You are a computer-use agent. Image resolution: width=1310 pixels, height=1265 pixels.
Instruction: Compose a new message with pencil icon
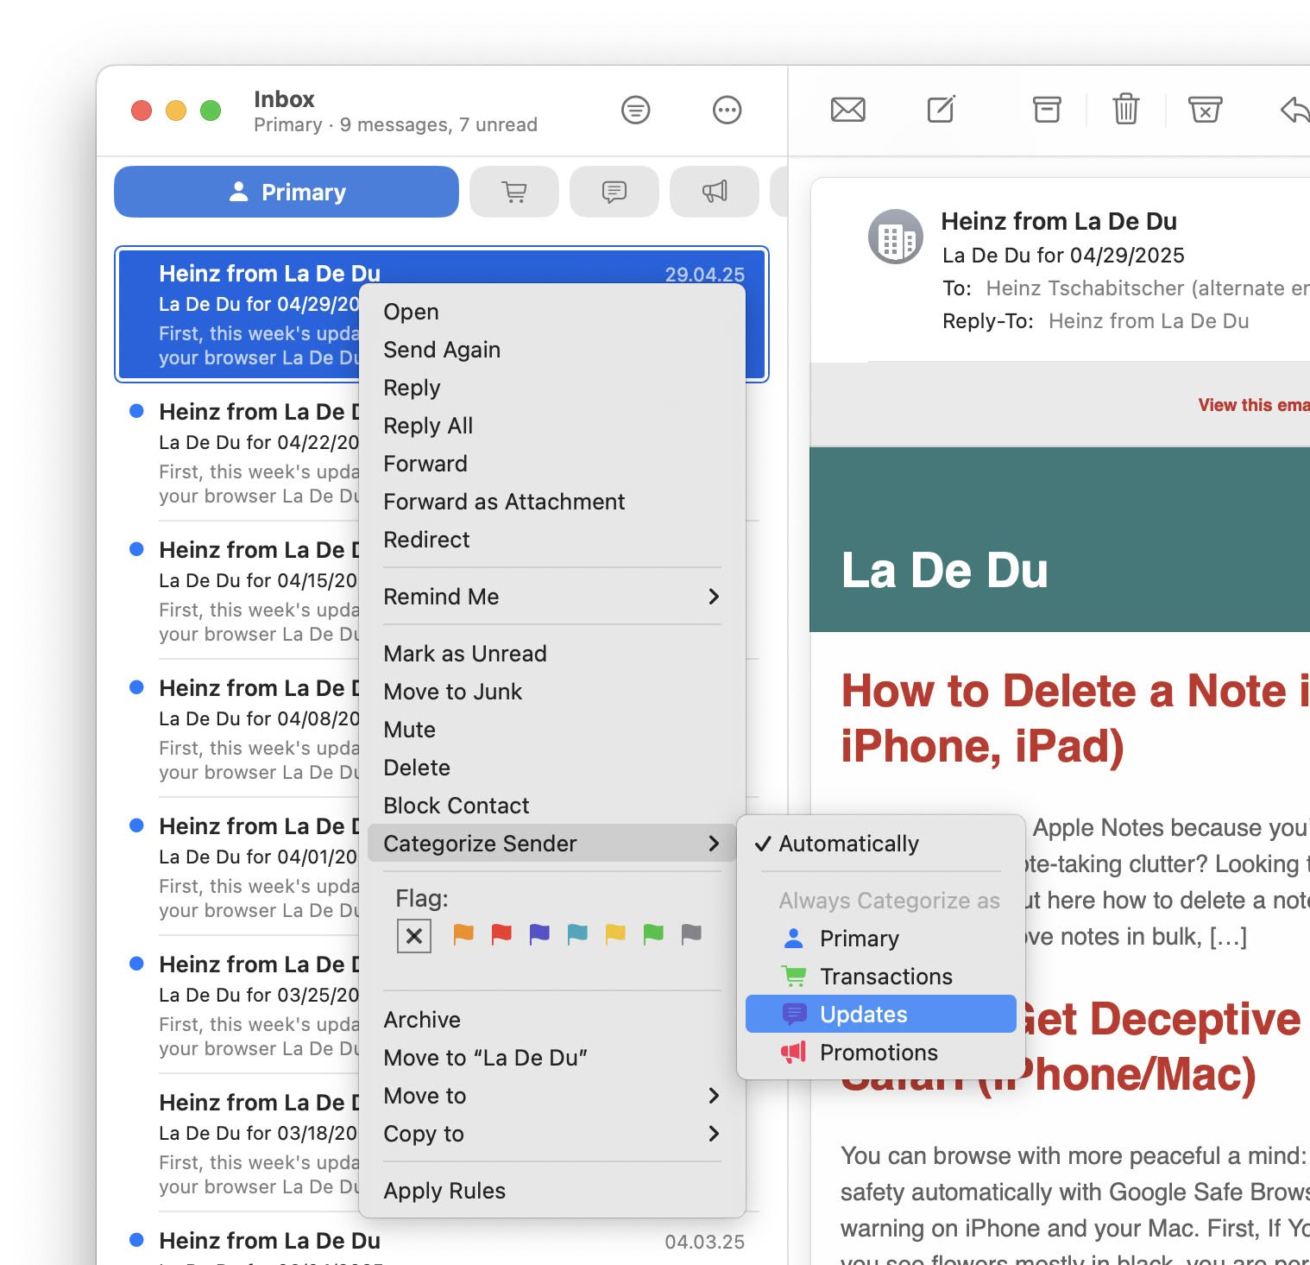tap(941, 110)
